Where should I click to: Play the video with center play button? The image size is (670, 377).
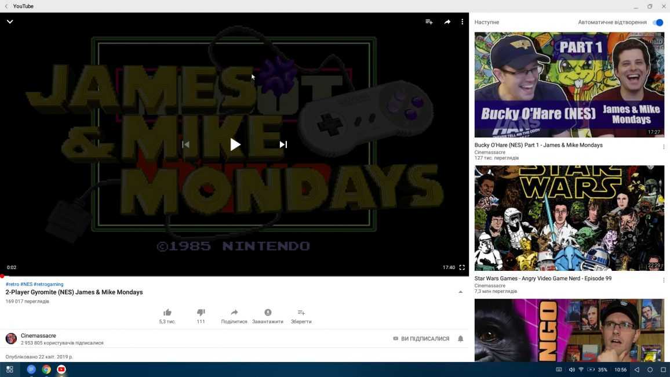tap(235, 144)
